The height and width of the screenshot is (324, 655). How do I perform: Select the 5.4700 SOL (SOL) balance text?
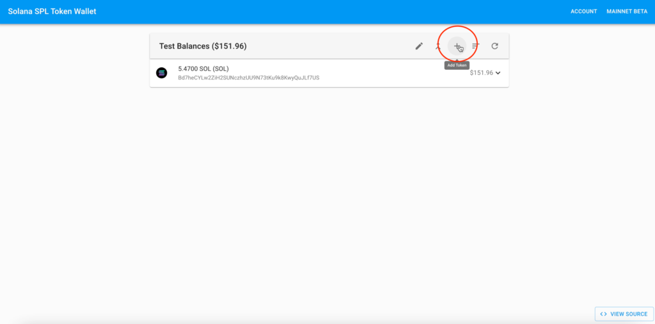click(x=203, y=69)
